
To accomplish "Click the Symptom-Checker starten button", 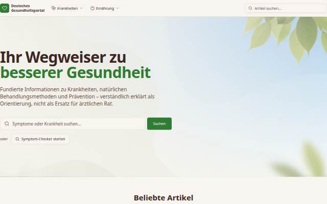I will pos(40,139).
